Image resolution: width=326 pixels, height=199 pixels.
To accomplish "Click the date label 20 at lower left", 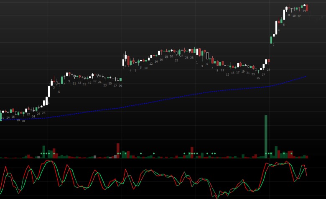I will coord(23,121).
